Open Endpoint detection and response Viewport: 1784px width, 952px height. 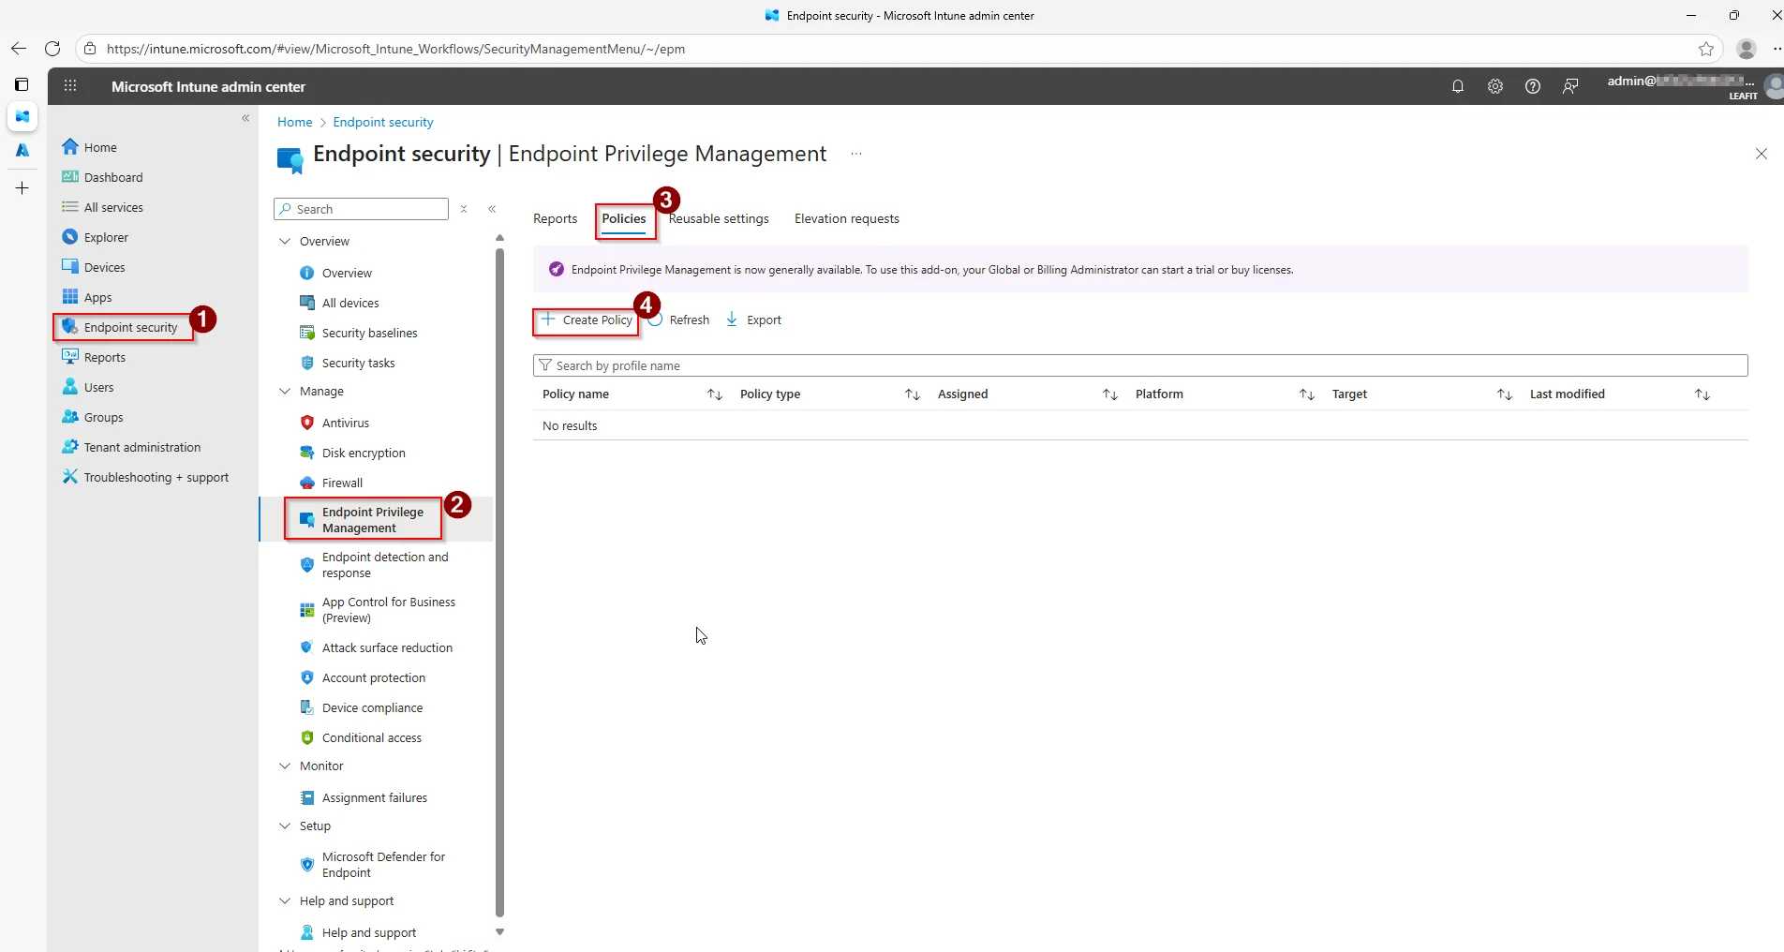point(385,565)
